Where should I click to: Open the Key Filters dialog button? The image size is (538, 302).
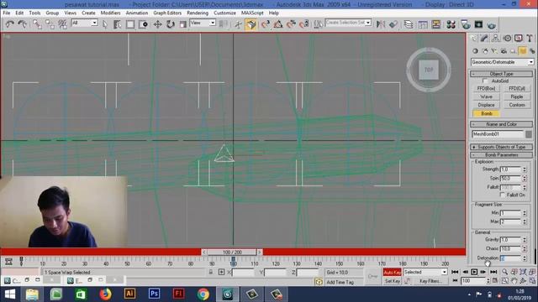430,281
